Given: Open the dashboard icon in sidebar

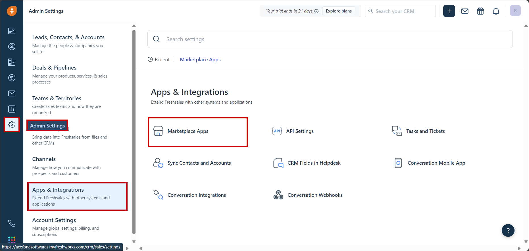Looking at the screenshot, I should [x=12, y=31].
